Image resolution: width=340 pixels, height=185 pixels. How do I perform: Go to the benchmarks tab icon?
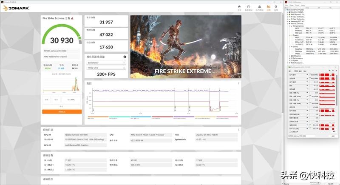249,7
